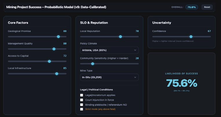221x117 pixels.
Task: Enable the Legal/moratorium applies checkbox
Action: tap(82, 95)
